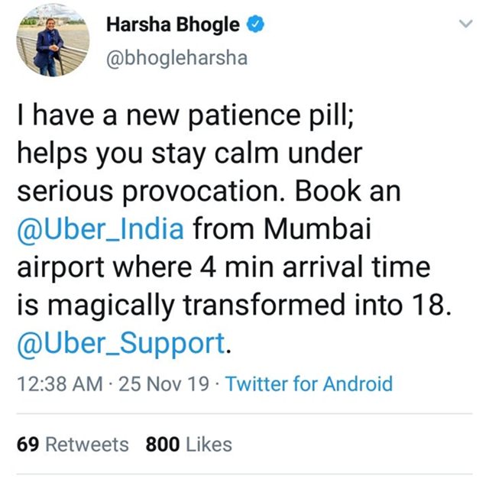Image resolution: width=489 pixels, height=492 pixels.
Task: Select the word Retweets label
Action: tap(87, 445)
